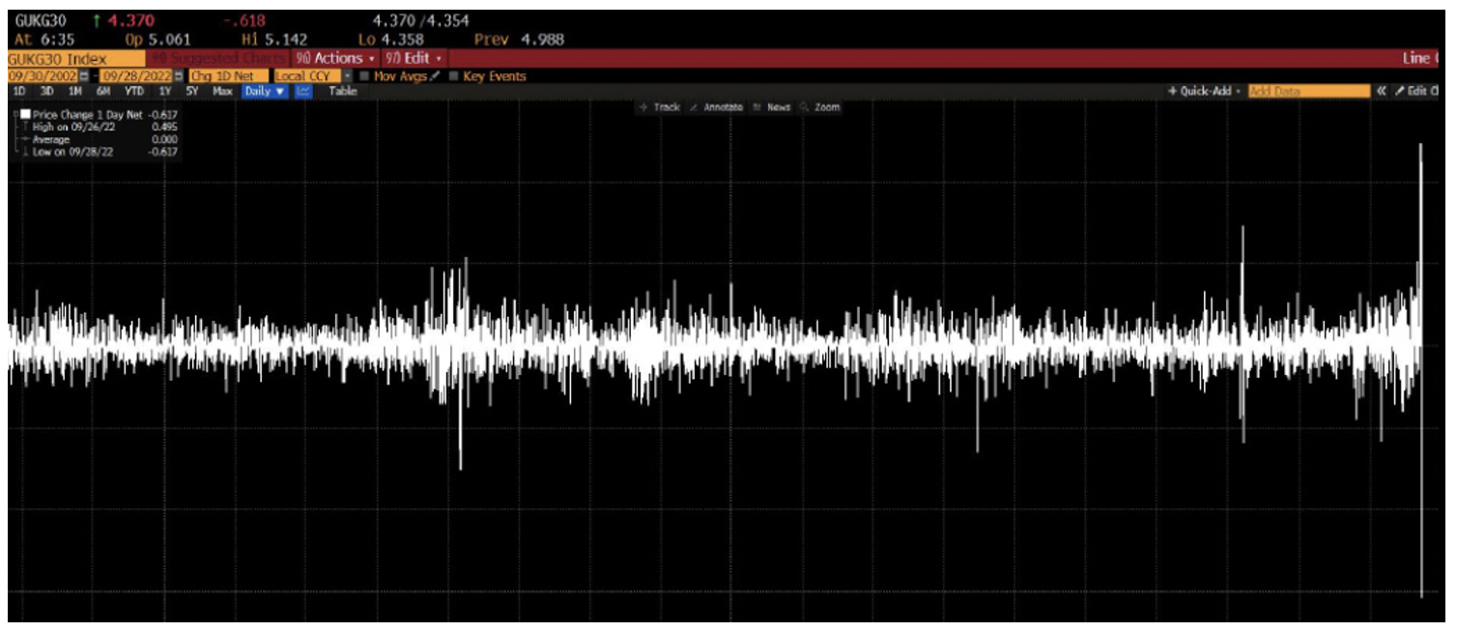
Task: Activate the Track crosshair tool
Action: [x=660, y=107]
